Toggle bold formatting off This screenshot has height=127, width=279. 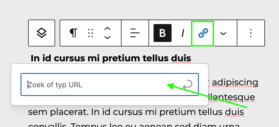tap(162, 33)
